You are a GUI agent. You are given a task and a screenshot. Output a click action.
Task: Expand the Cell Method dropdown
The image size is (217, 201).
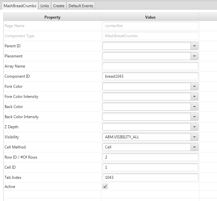(x=194, y=147)
